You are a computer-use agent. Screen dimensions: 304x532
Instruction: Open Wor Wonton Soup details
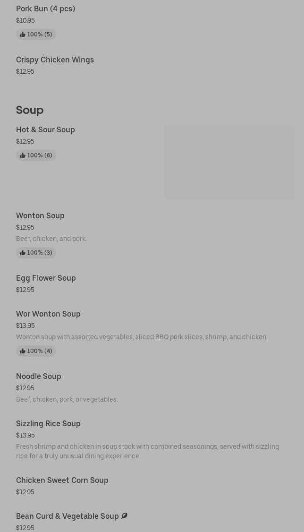(48, 314)
